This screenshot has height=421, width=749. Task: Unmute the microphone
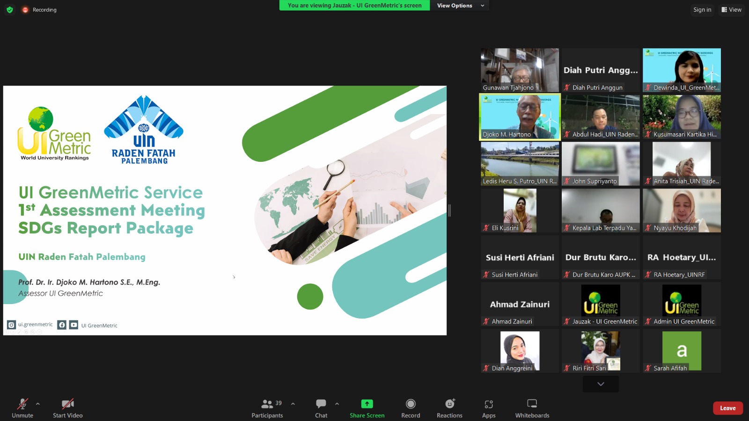coord(22,408)
